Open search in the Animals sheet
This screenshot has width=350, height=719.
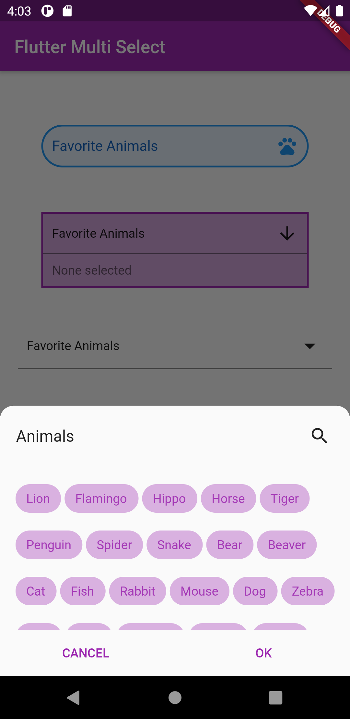[319, 436]
